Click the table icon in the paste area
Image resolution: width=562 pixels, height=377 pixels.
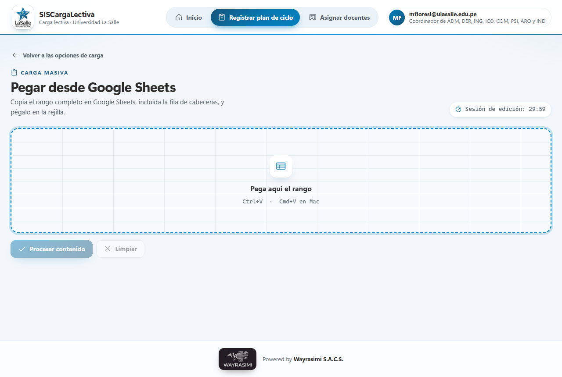(x=281, y=166)
